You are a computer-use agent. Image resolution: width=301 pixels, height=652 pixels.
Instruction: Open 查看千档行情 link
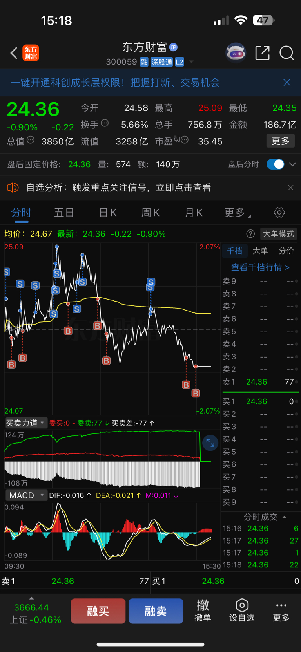(260, 267)
